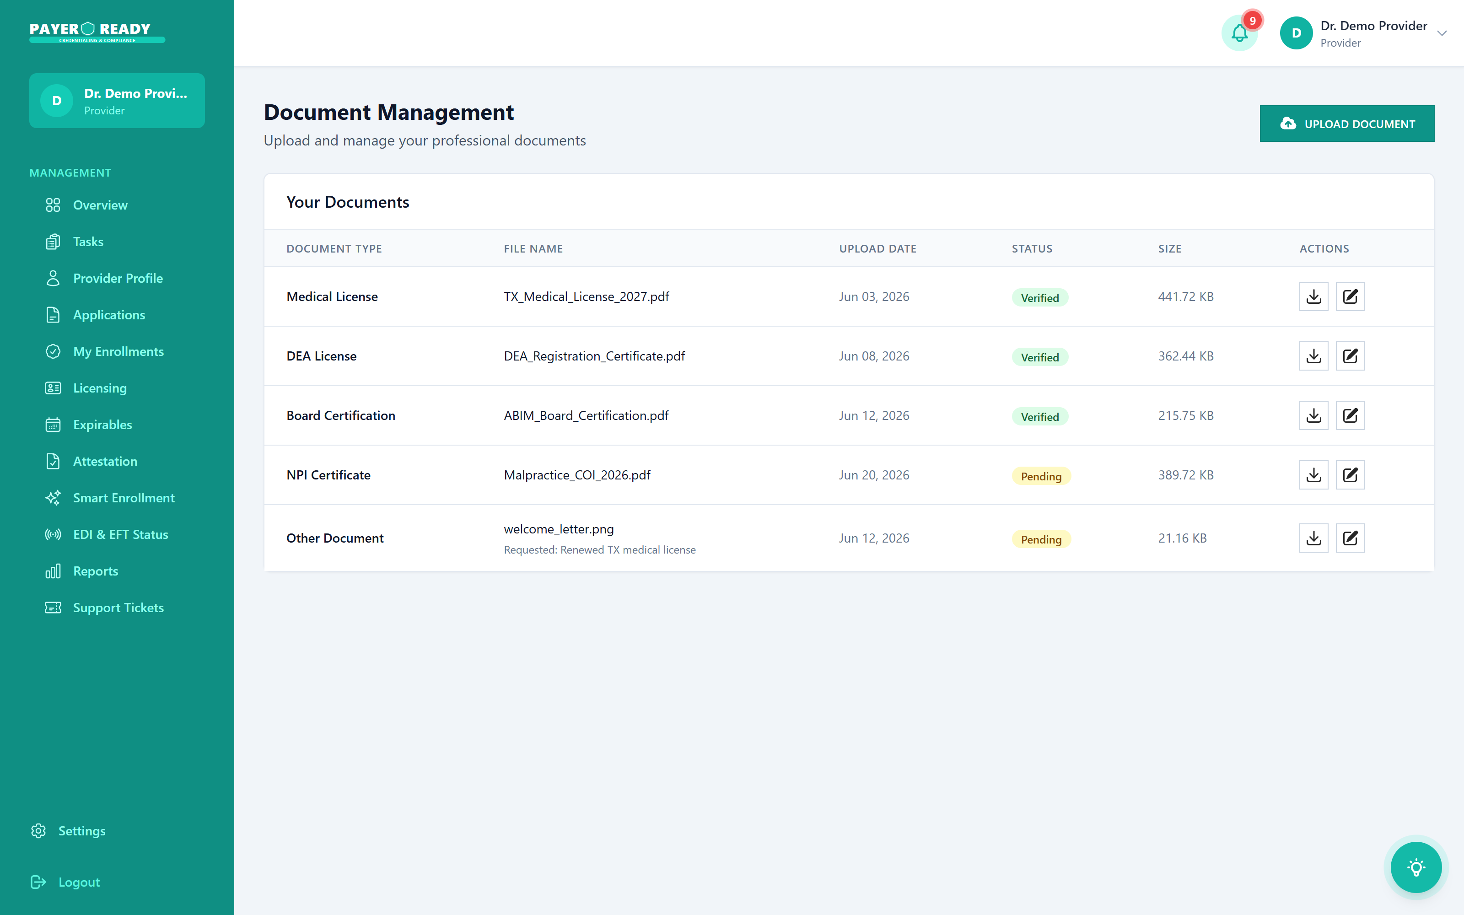
Task: Click the Pending badge for Other Document
Action: point(1041,539)
